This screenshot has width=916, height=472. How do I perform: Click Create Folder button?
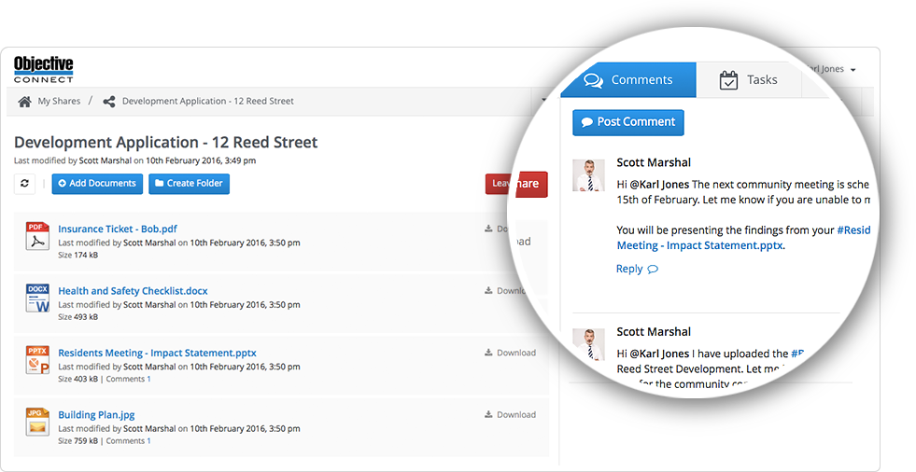point(189,183)
